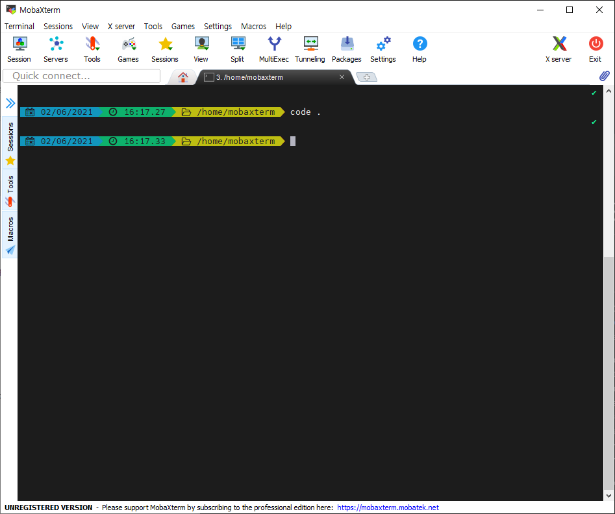Open the Sessions menu in the menu bar

coord(58,26)
